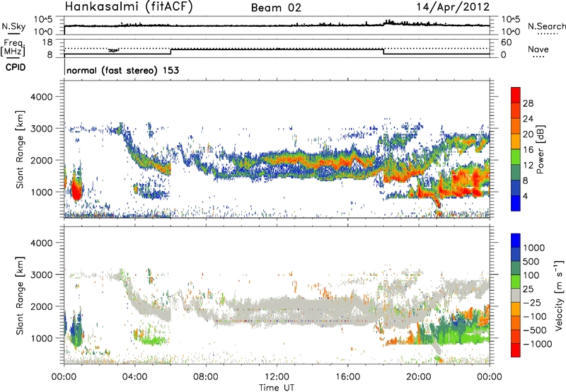Click the 'Power [dB]' colorbar label
This screenshot has height=392, width=566.
click(x=540, y=149)
